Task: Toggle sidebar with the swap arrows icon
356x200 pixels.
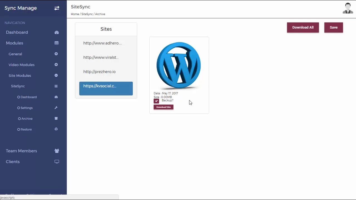Action: [57, 8]
